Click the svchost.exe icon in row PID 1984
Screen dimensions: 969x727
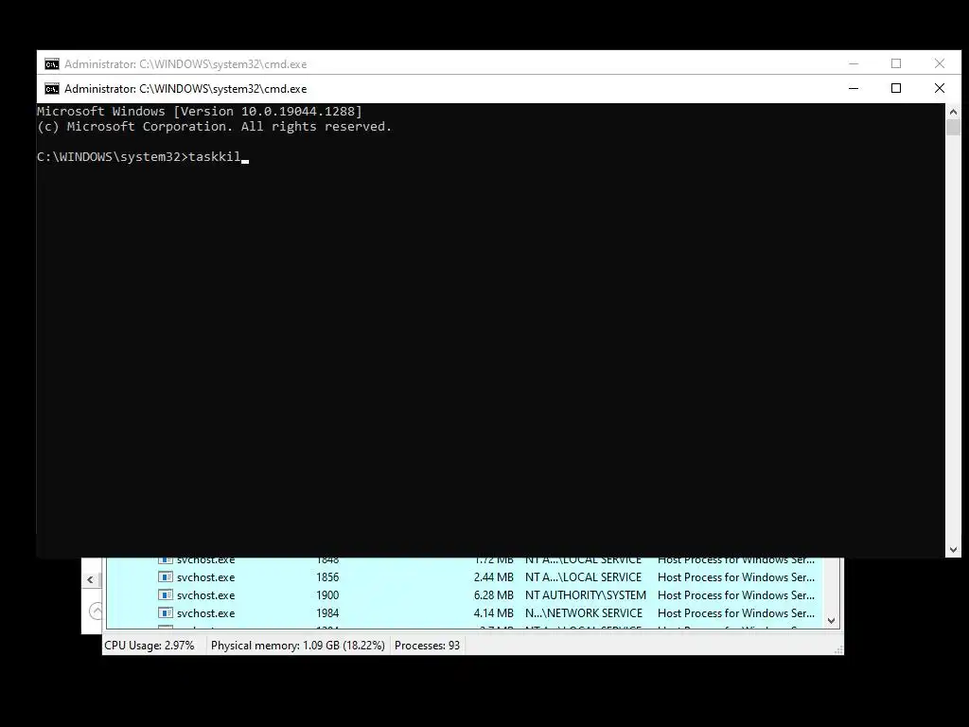(x=165, y=612)
